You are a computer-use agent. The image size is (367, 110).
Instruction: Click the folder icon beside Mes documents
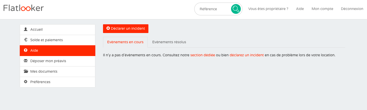click(26, 71)
